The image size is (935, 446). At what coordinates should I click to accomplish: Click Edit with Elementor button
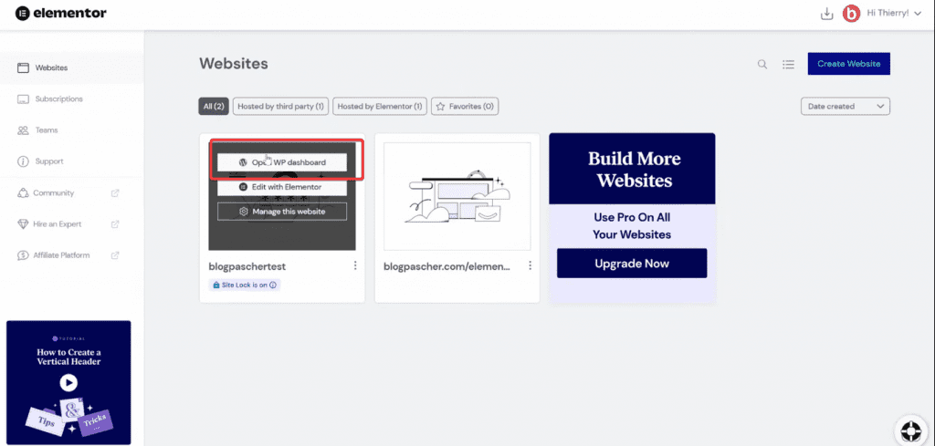282,187
